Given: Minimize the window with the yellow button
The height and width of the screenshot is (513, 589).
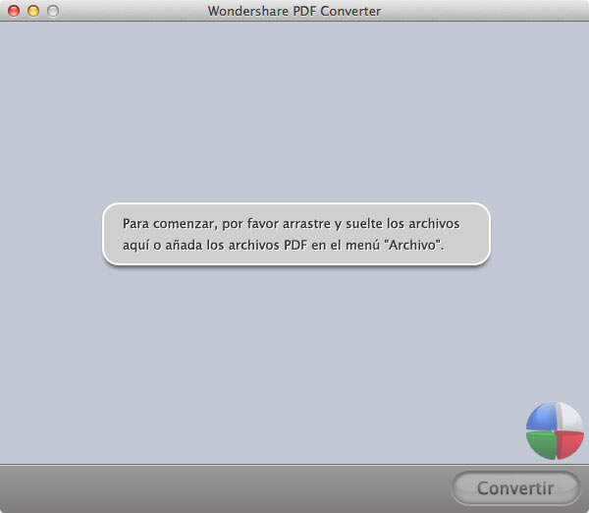Looking at the screenshot, I should click(33, 11).
